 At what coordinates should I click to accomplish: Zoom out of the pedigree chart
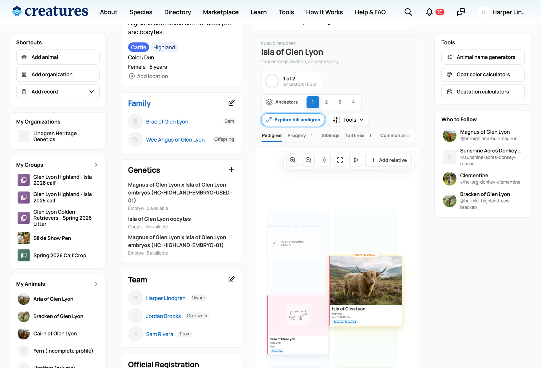coord(308,160)
